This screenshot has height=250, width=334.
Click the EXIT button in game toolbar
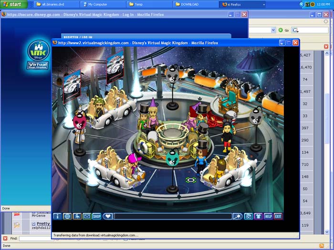[x=278, y=216]
